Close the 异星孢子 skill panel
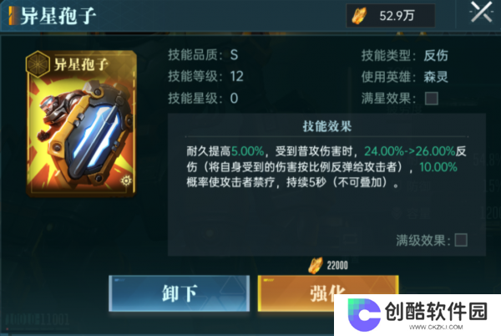Viewport: 501px width, 336px height. [481, 13]
